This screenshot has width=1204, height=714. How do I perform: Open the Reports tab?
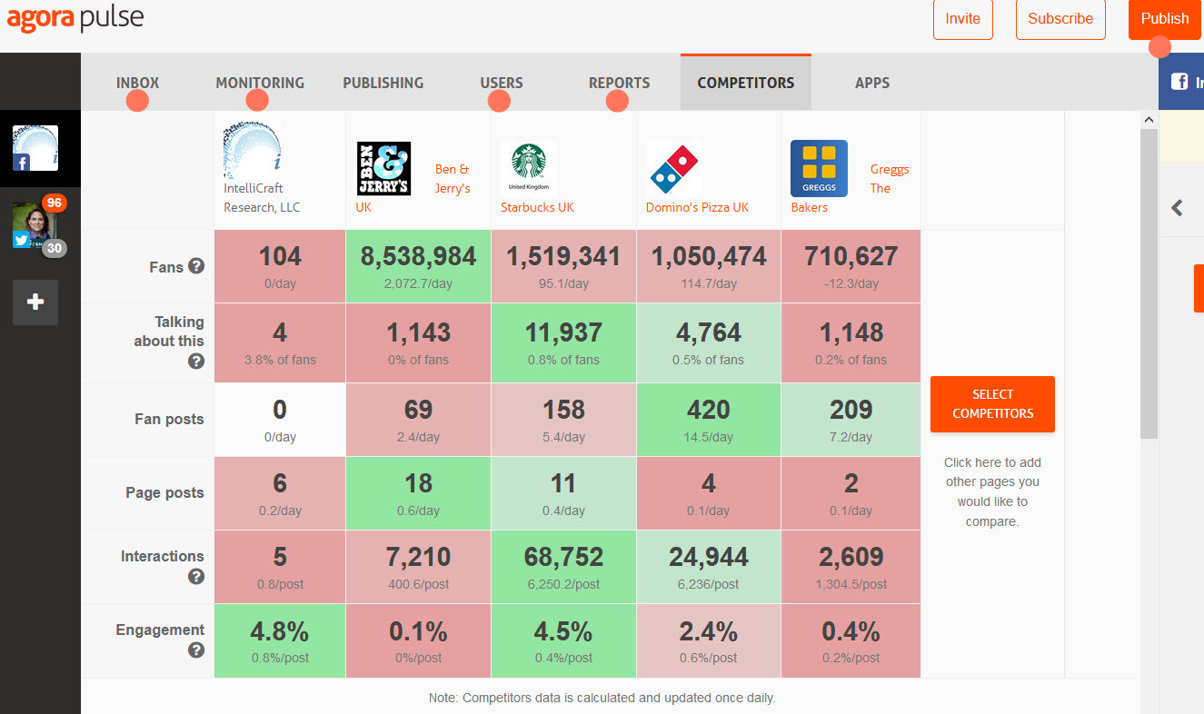[619, 83]
